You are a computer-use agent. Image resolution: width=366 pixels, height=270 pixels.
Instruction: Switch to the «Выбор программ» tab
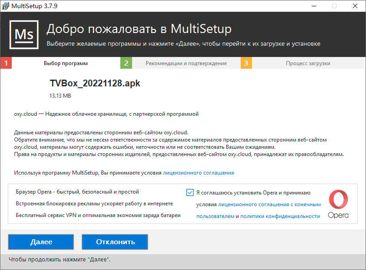tap(66, 63)
